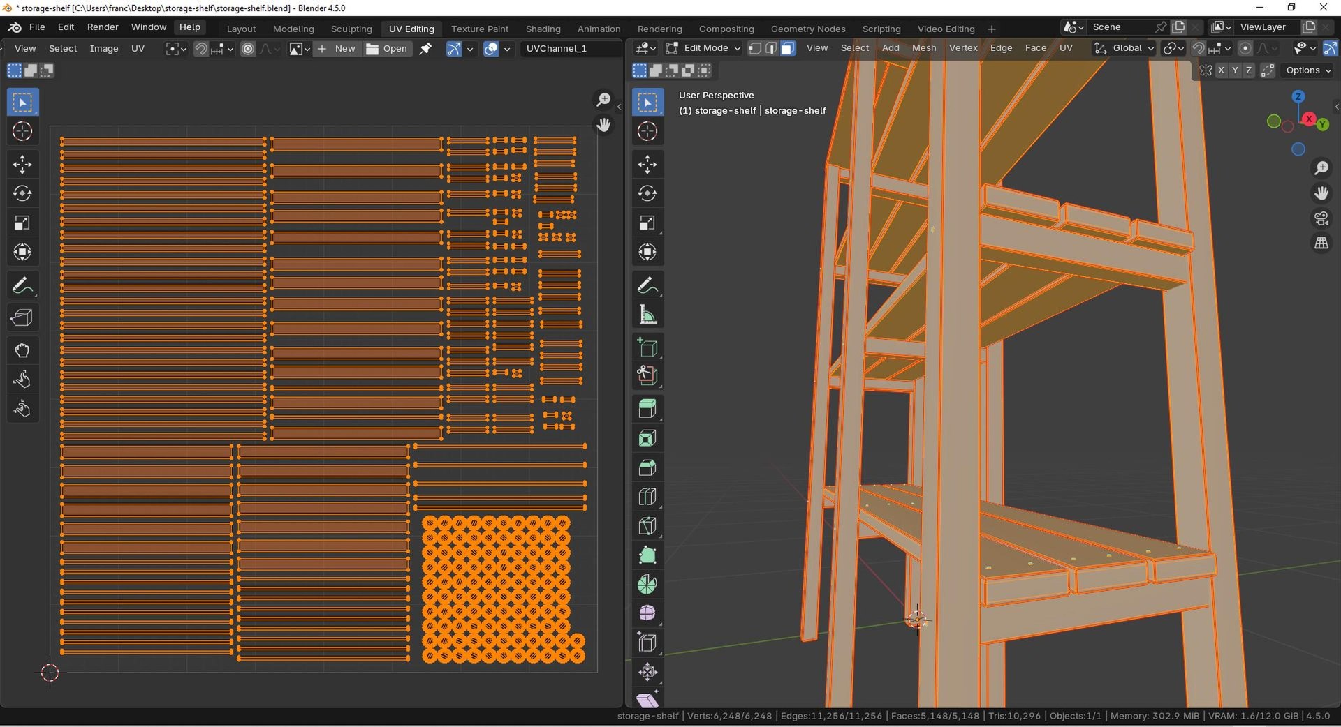Image resolution: width=1341 pixels, height=727 pixels.
Task: Open the image browse dropdown in UV editor
Action: 300,49
